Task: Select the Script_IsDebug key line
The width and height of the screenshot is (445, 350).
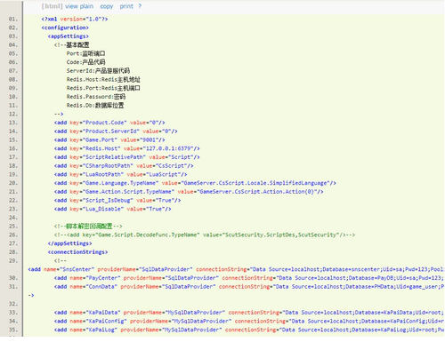Action: pyautogui.click(x=117, y=200)
